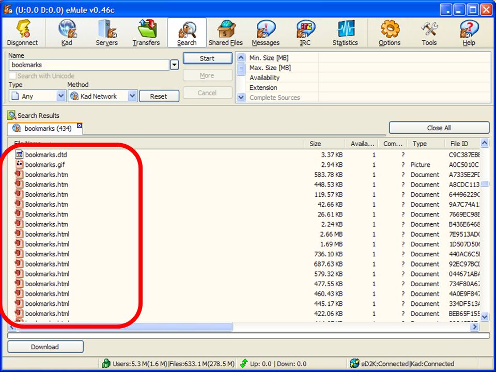Sort results by the Type column
Image resolution: width=496 pixels, height=372 pixels.
pos(425,144)
